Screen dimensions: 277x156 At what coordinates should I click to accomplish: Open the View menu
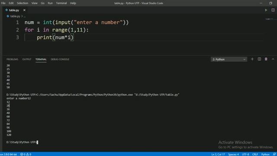(34, 3)
